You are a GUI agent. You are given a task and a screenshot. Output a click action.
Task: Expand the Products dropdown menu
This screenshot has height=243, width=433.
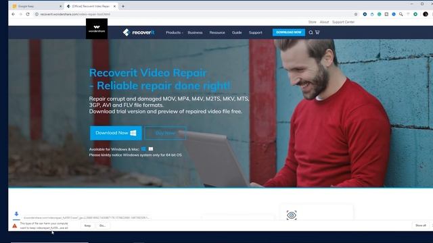(x=175, y=32)
